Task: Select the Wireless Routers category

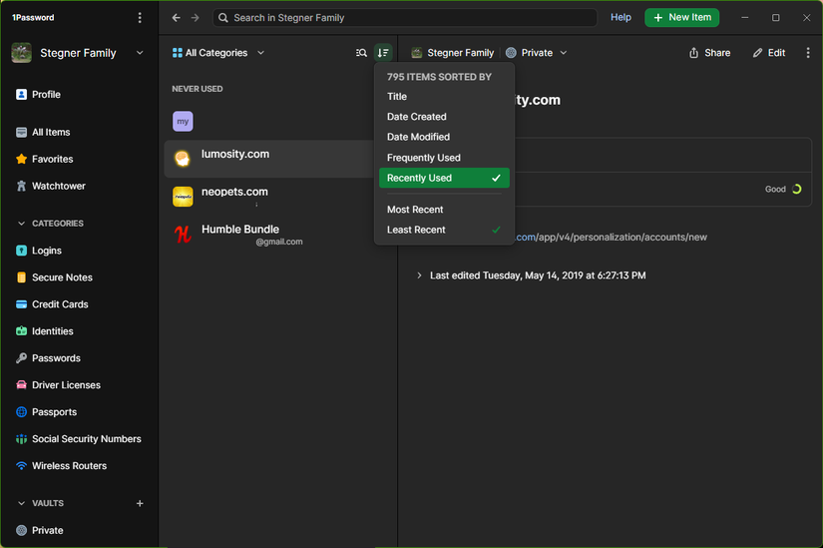Action: pyautogui.click(x=69, y=466)
